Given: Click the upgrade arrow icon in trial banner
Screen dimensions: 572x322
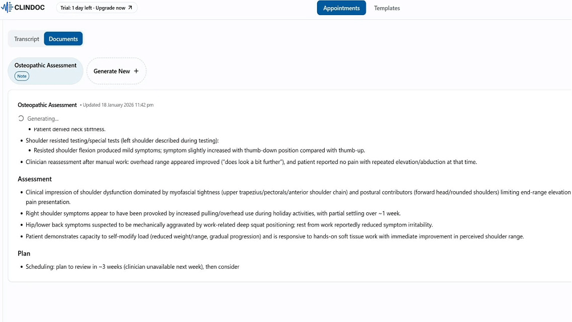Looking at the screenshot, I should pyautogui.click(x=130, y=8).
